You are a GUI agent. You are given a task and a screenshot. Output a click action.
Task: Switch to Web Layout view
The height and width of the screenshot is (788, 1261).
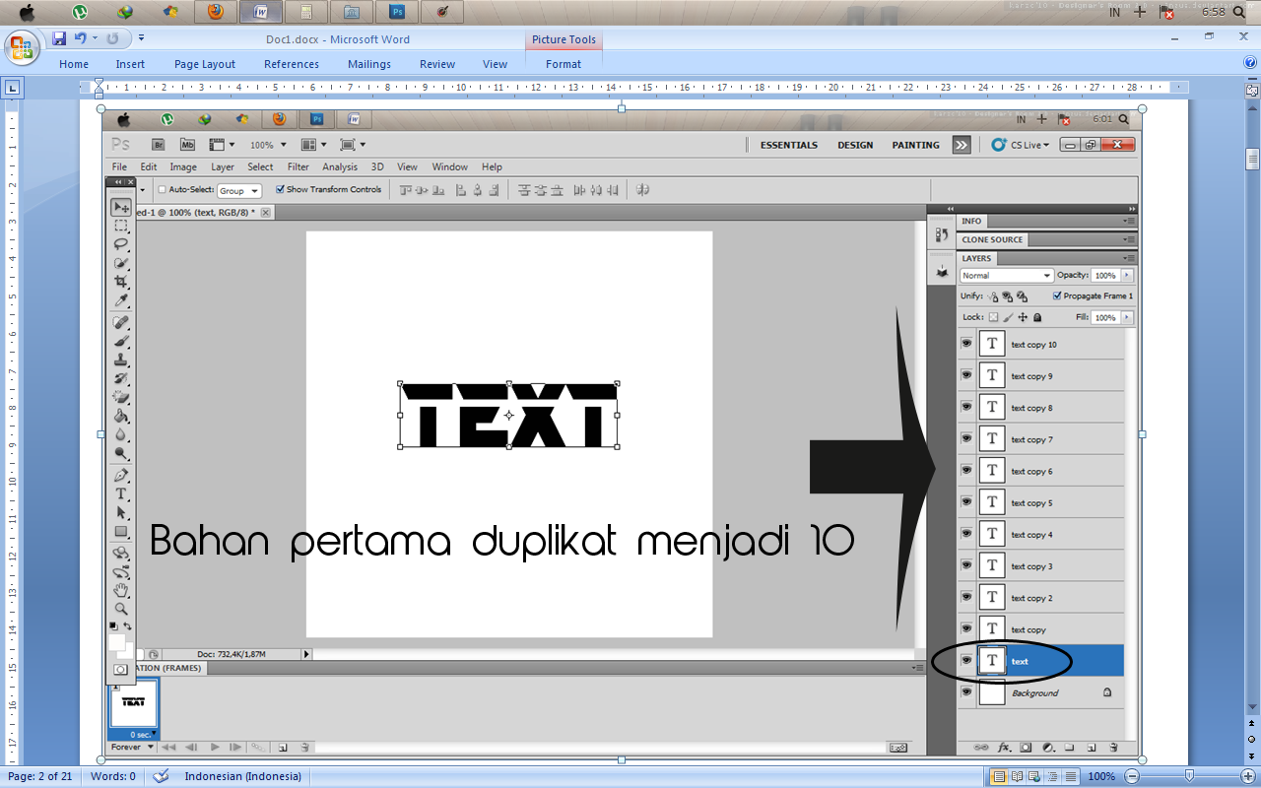click(1033, 776)
